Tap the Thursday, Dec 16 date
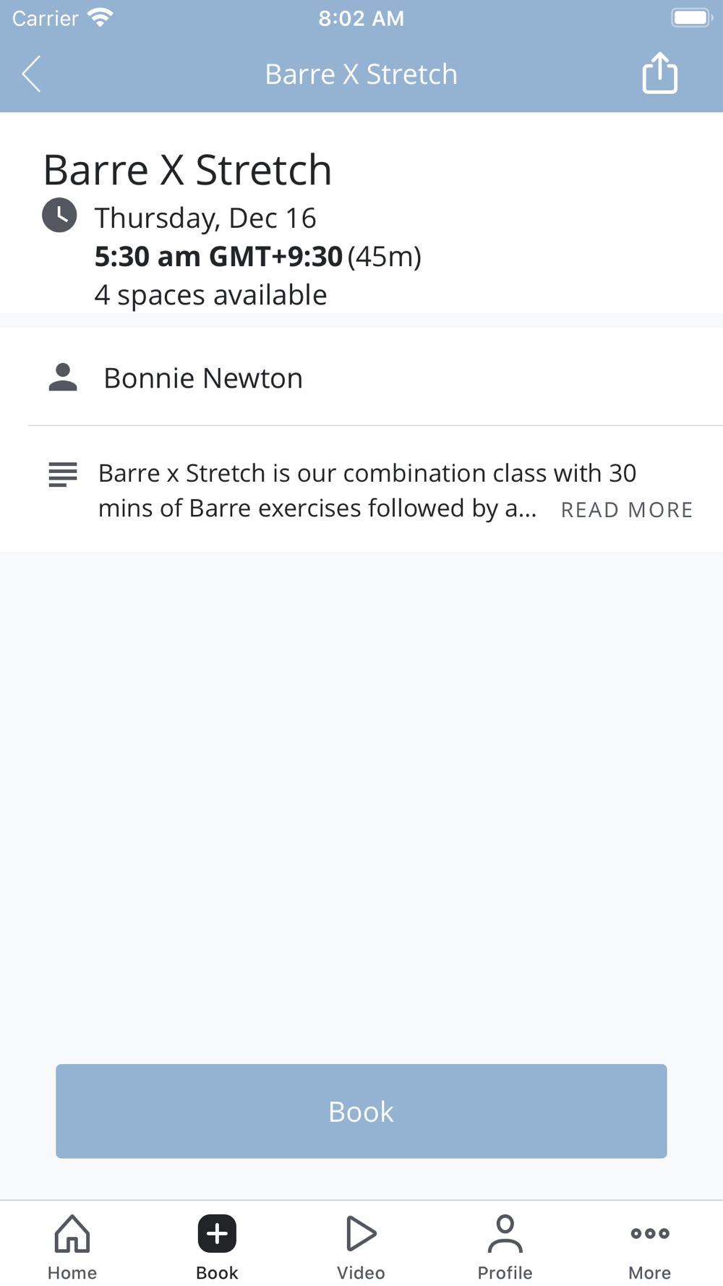723x1286 pixels. (205, 218)
